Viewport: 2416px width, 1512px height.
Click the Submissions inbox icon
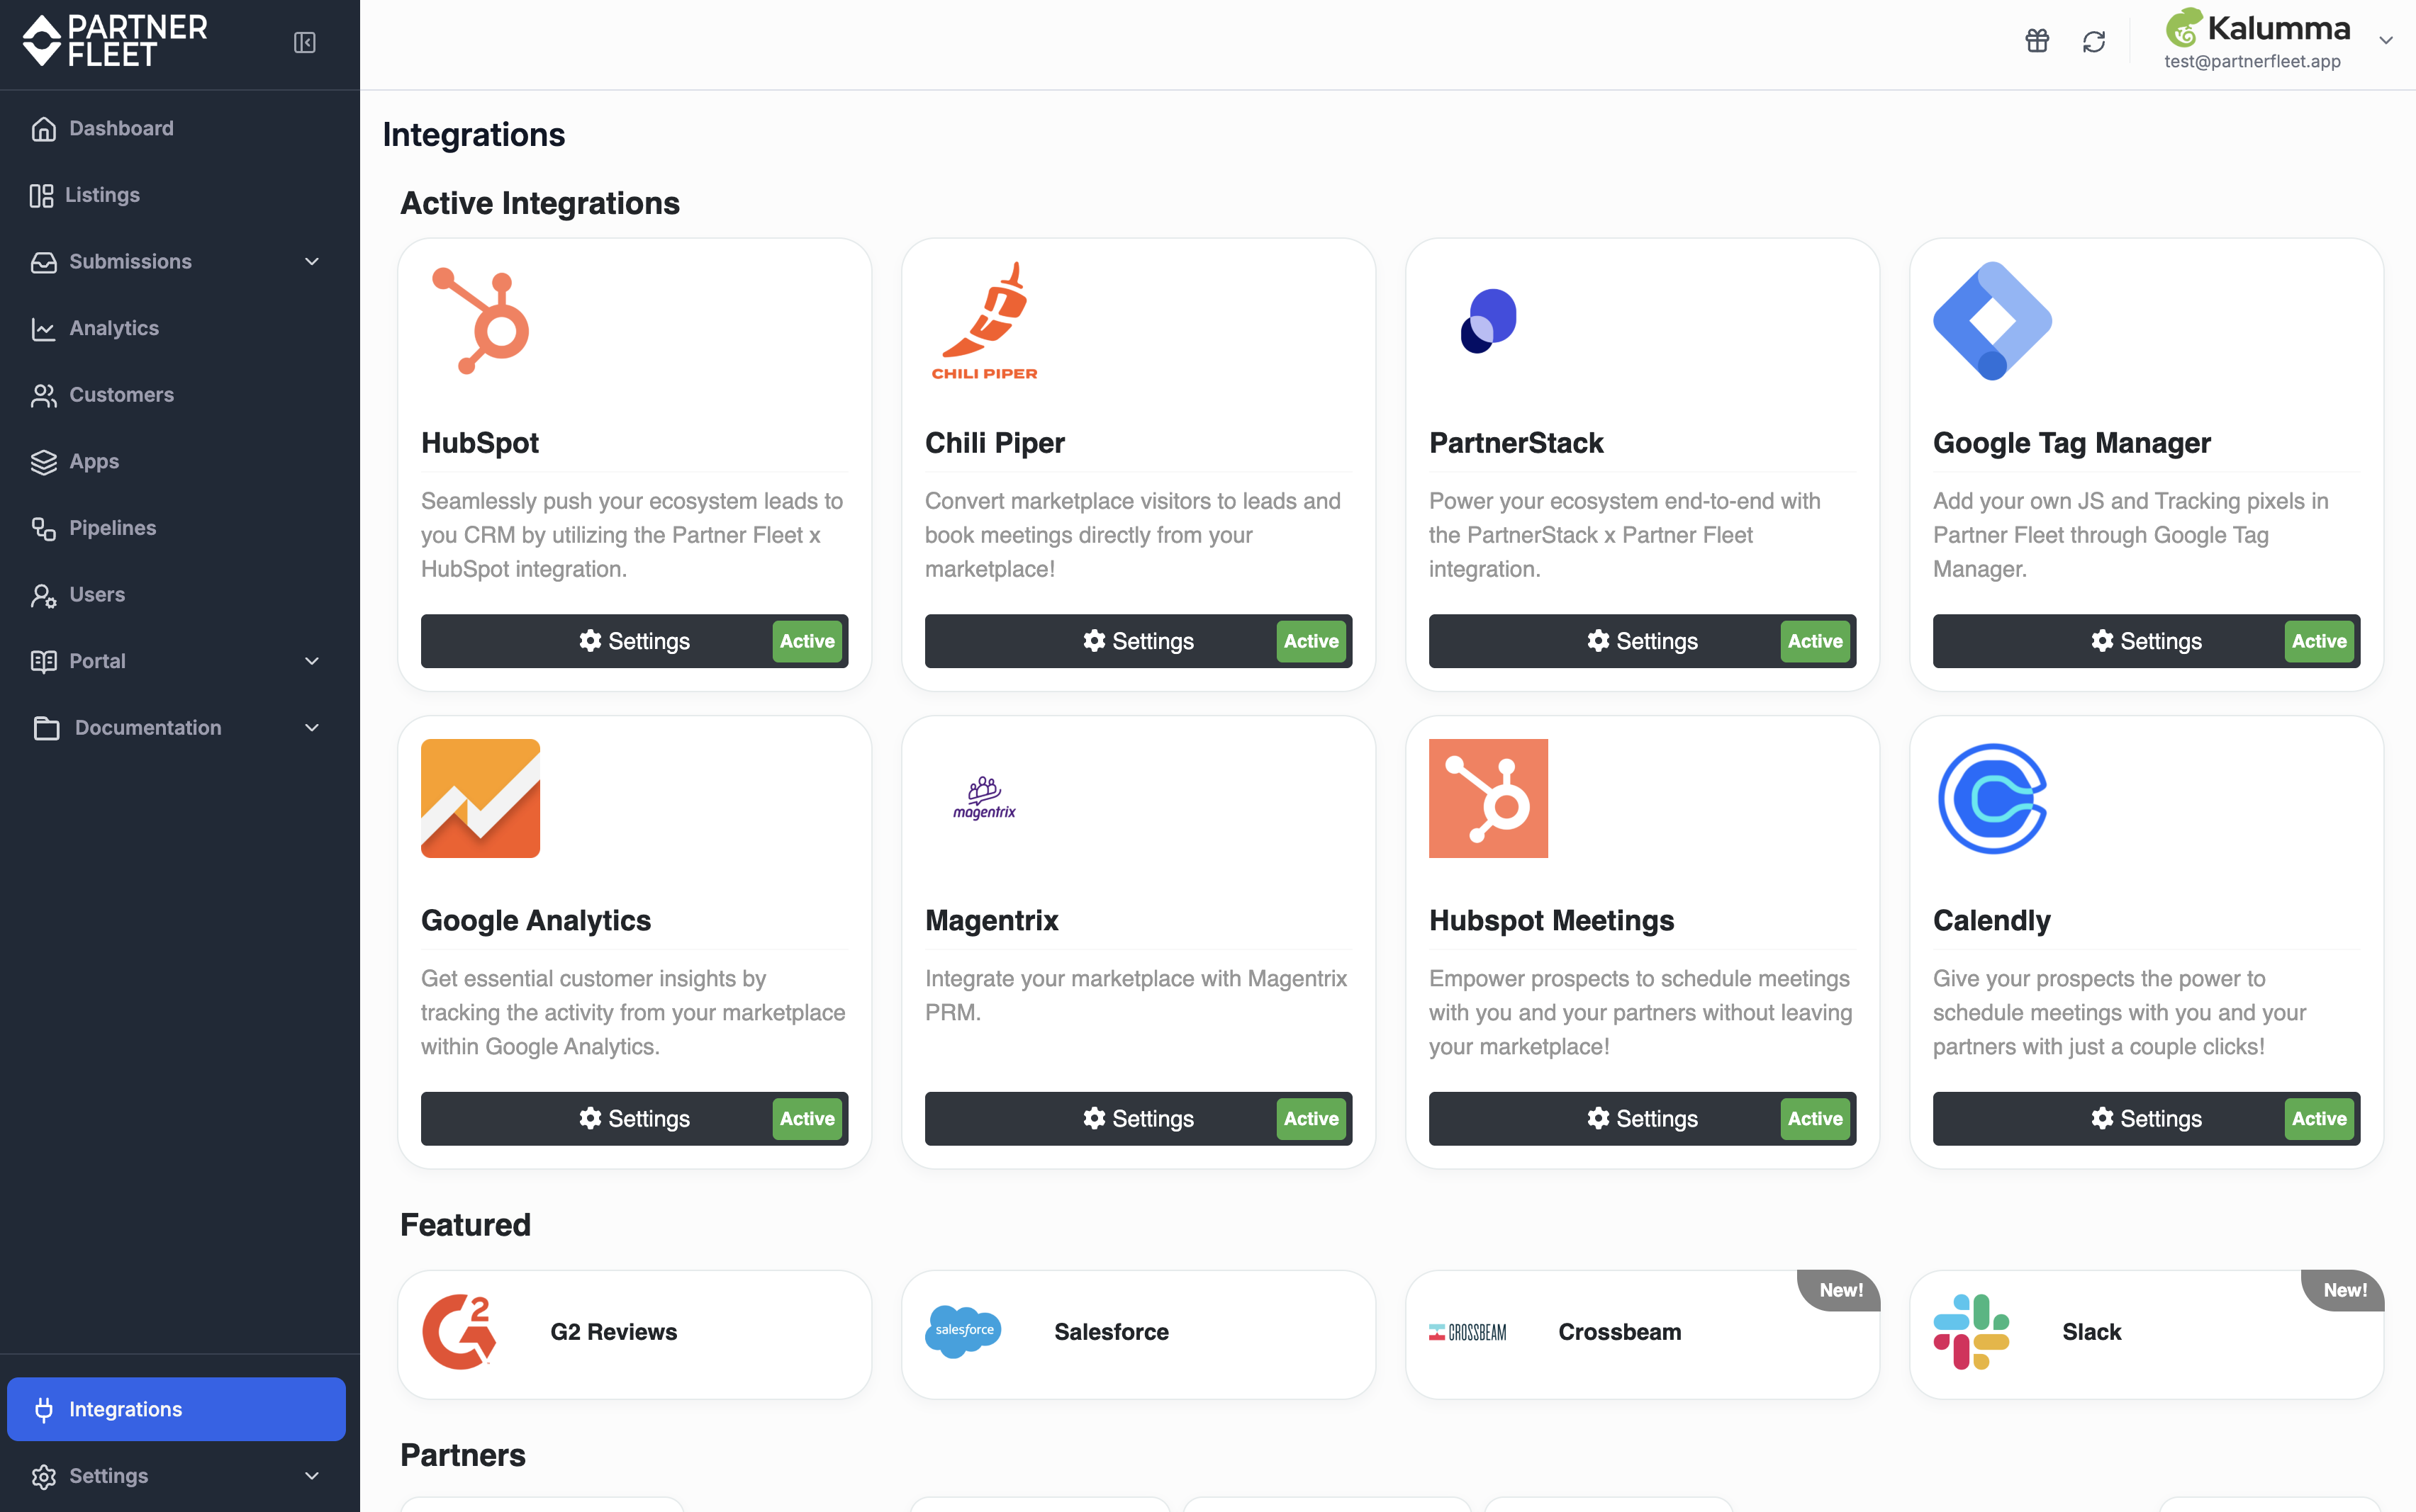[43, 262]
